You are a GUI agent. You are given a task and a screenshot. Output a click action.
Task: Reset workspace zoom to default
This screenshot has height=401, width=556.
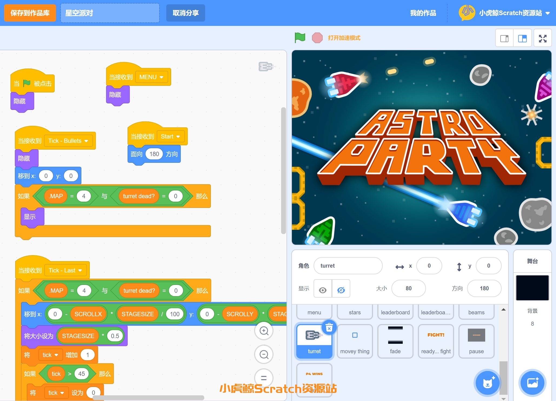[x=264, y=378]
